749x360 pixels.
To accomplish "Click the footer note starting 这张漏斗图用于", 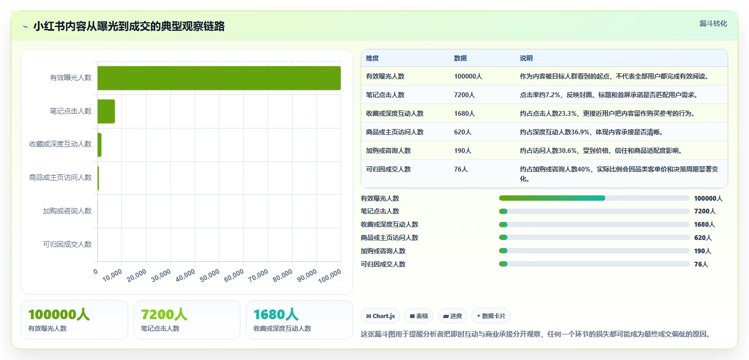I will pos(535,335).
